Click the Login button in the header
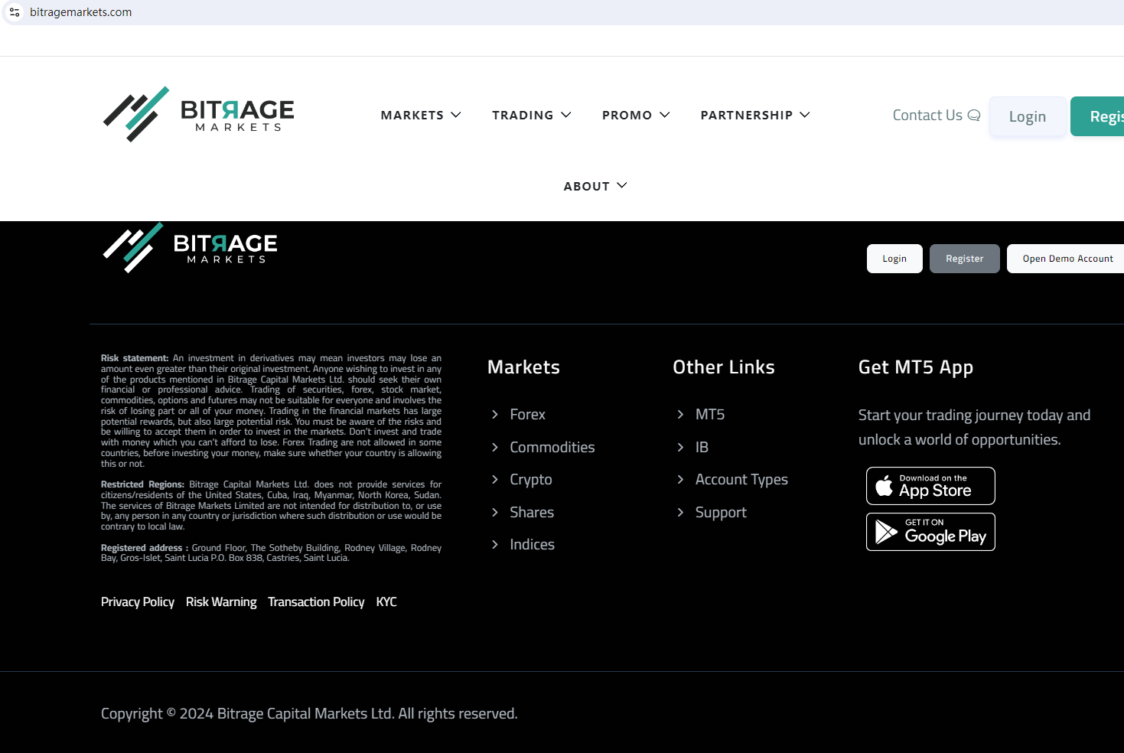This screenshot has height=753, width=1124. tap(1027, 116)
